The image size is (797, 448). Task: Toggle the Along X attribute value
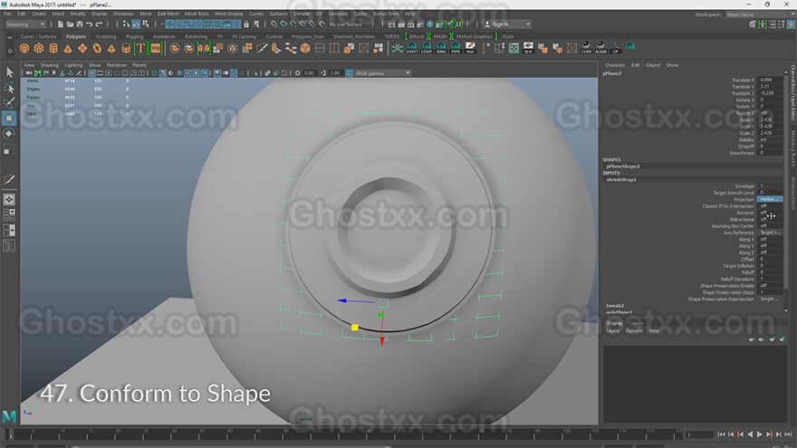pyautogui.click(x=770, y=239)
